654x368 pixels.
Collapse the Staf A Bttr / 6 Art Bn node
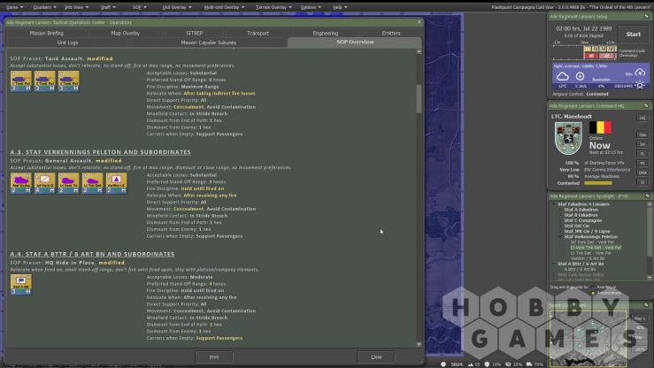tap(554, 264)
